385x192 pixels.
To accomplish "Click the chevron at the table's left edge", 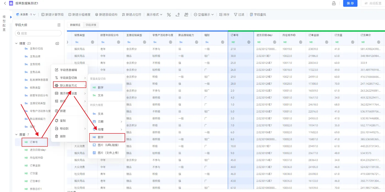I will coord(68,42).
